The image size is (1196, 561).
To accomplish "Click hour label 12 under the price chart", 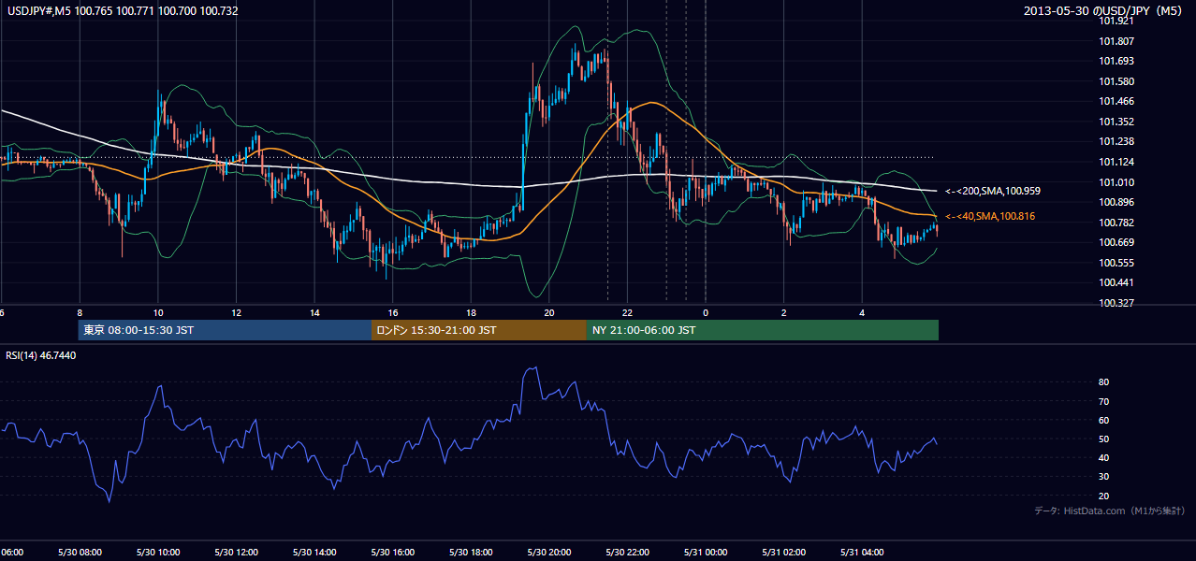I will (x=236, y=312).
